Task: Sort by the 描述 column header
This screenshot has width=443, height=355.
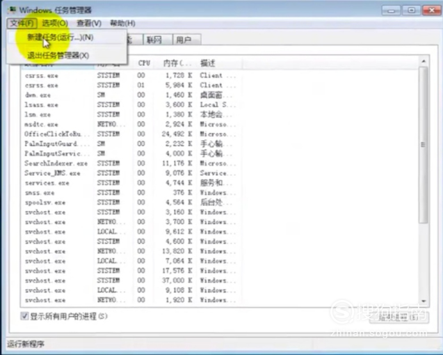Action: pyautogui.click(x=219, y=63)
